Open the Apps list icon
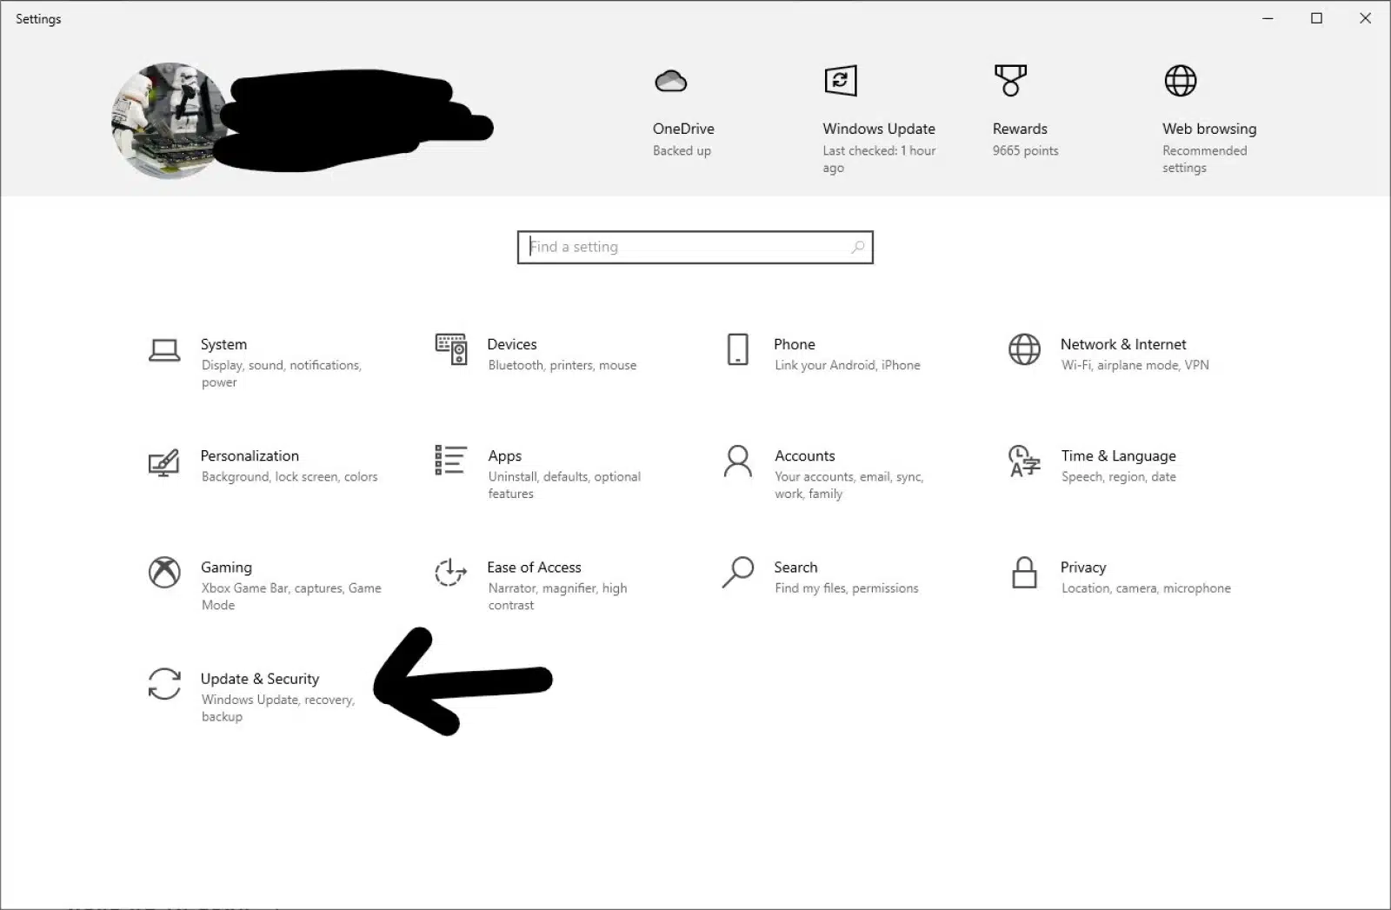1391x910 pixels. (450, 460)
